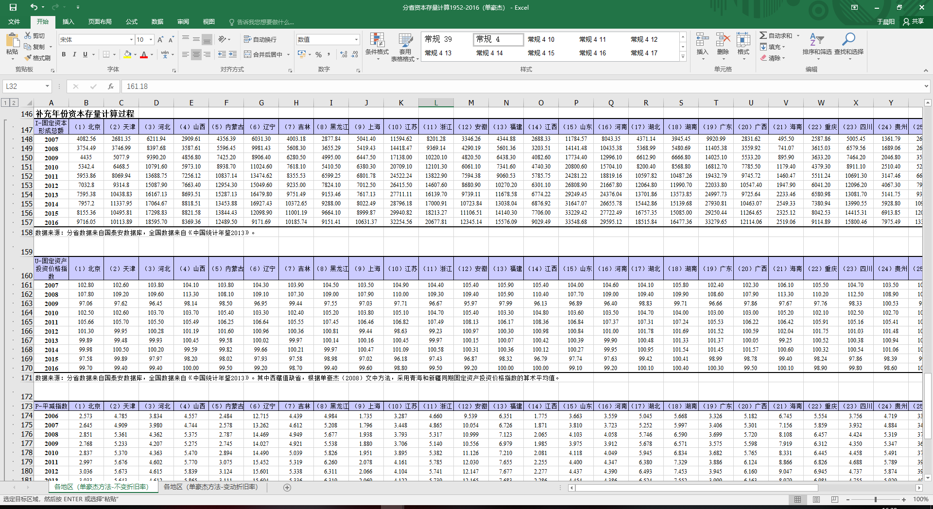Viewport: 933px width, 509px height.
Task: Click the increase font size icon
Action: click(x=160, y=39)
